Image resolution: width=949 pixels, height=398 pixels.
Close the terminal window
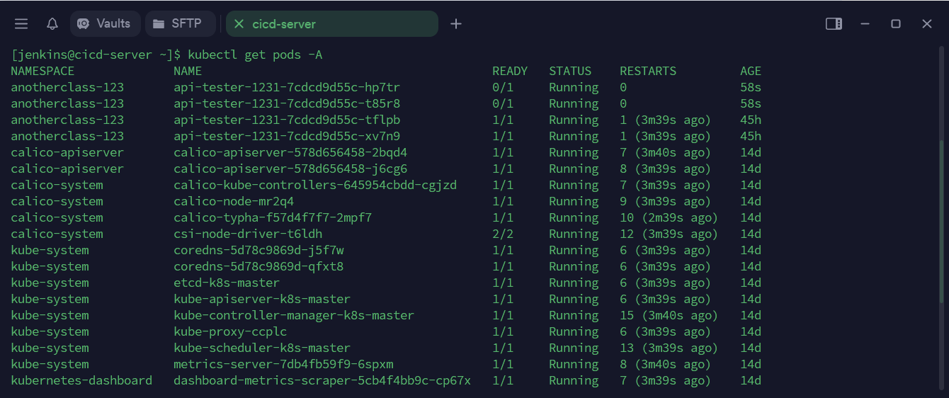(927, 24)
